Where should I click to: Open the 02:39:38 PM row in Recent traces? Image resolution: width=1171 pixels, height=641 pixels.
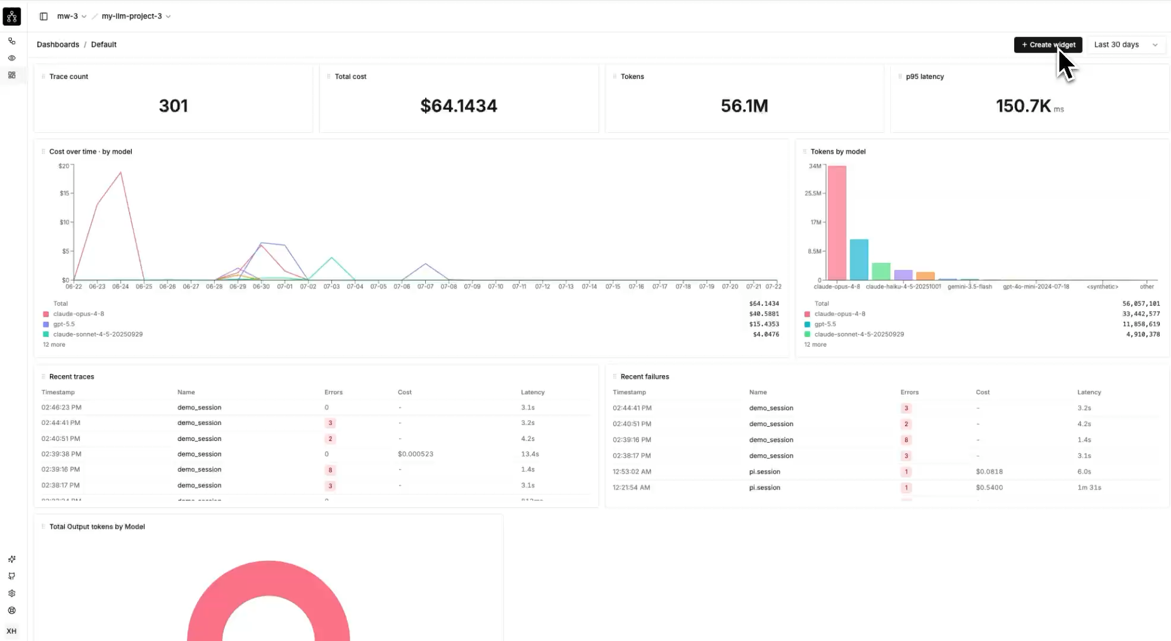coord(315,454)
